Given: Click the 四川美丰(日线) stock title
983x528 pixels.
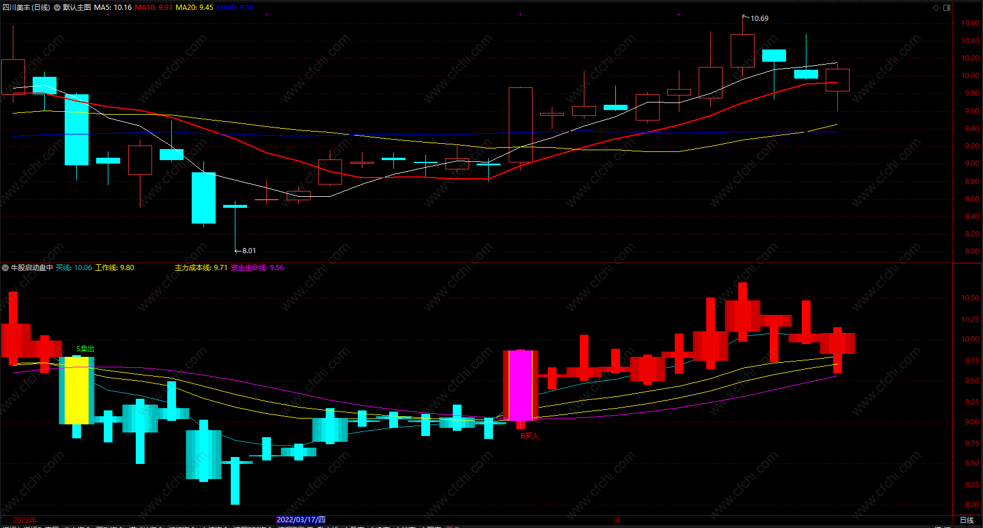Looking at the screenshot, I should [26, 8].
